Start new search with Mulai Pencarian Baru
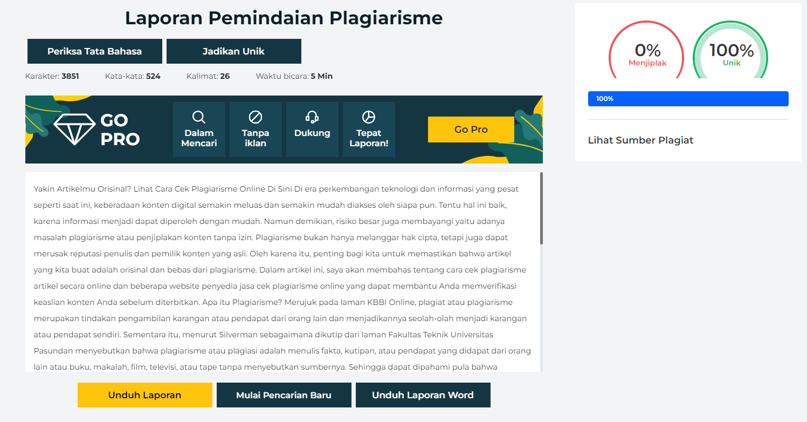Screen dimensions: 807x422 click(284, 395)
